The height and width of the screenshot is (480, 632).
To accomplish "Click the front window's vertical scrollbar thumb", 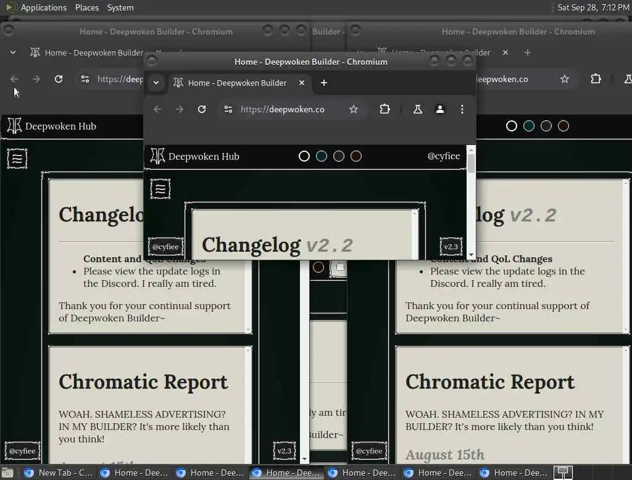I will click(x=471, y=163).
